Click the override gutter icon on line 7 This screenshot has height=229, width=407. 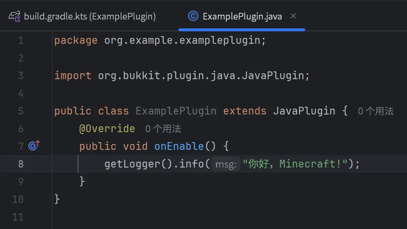[x=34, y=146]
